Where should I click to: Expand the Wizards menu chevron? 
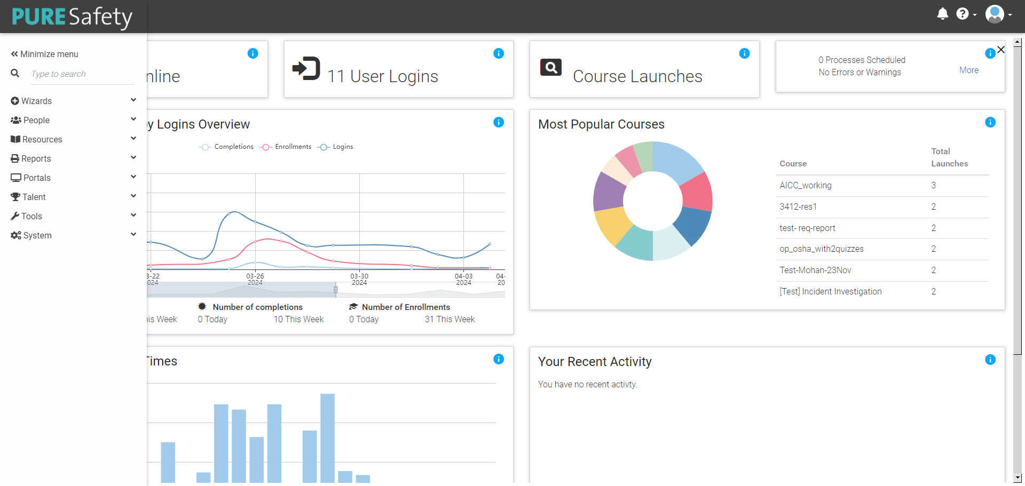[x=133, y=100]
